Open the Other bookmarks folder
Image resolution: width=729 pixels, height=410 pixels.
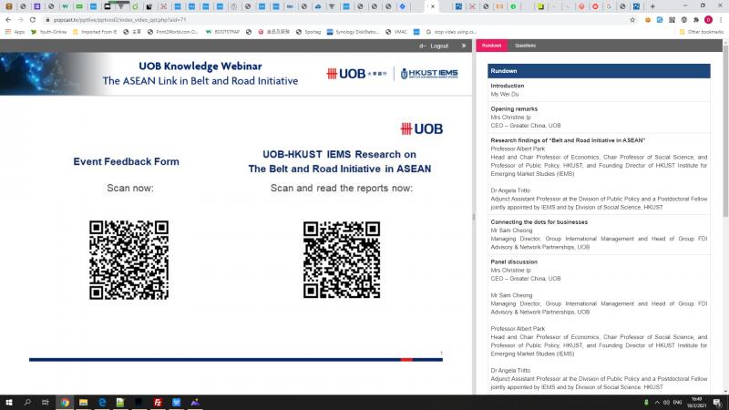702,32
